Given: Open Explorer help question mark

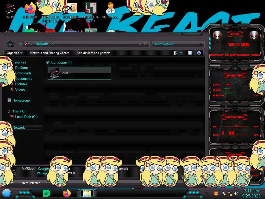Looking at the screenshot, I should tap(199, 53).
